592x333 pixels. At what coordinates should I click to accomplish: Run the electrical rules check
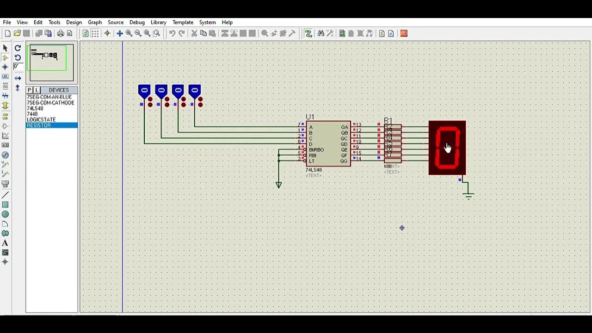click(x=391, y=33)
